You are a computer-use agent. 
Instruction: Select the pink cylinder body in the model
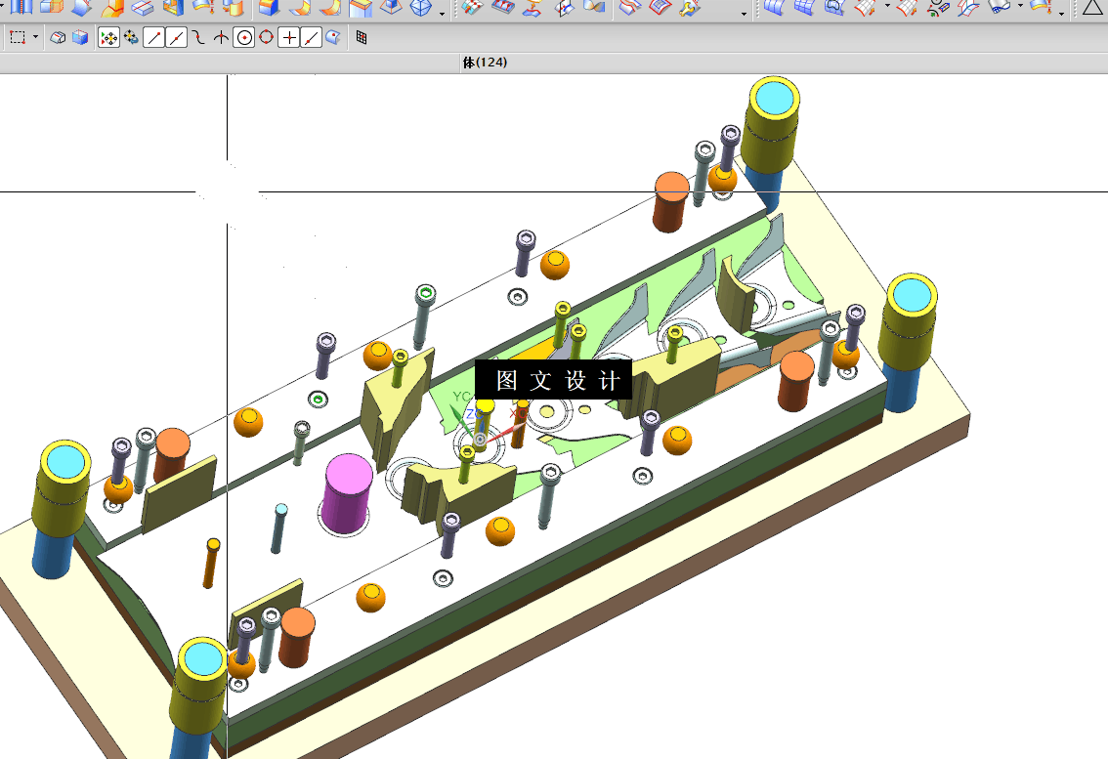point(346,493)
